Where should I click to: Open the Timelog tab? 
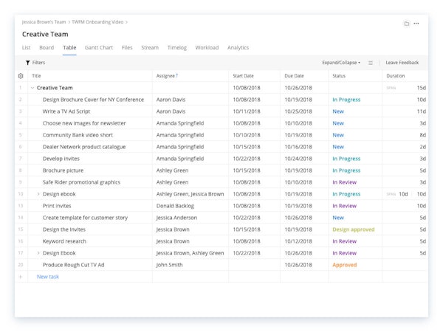pyautogui.click(x=177, y=47)
